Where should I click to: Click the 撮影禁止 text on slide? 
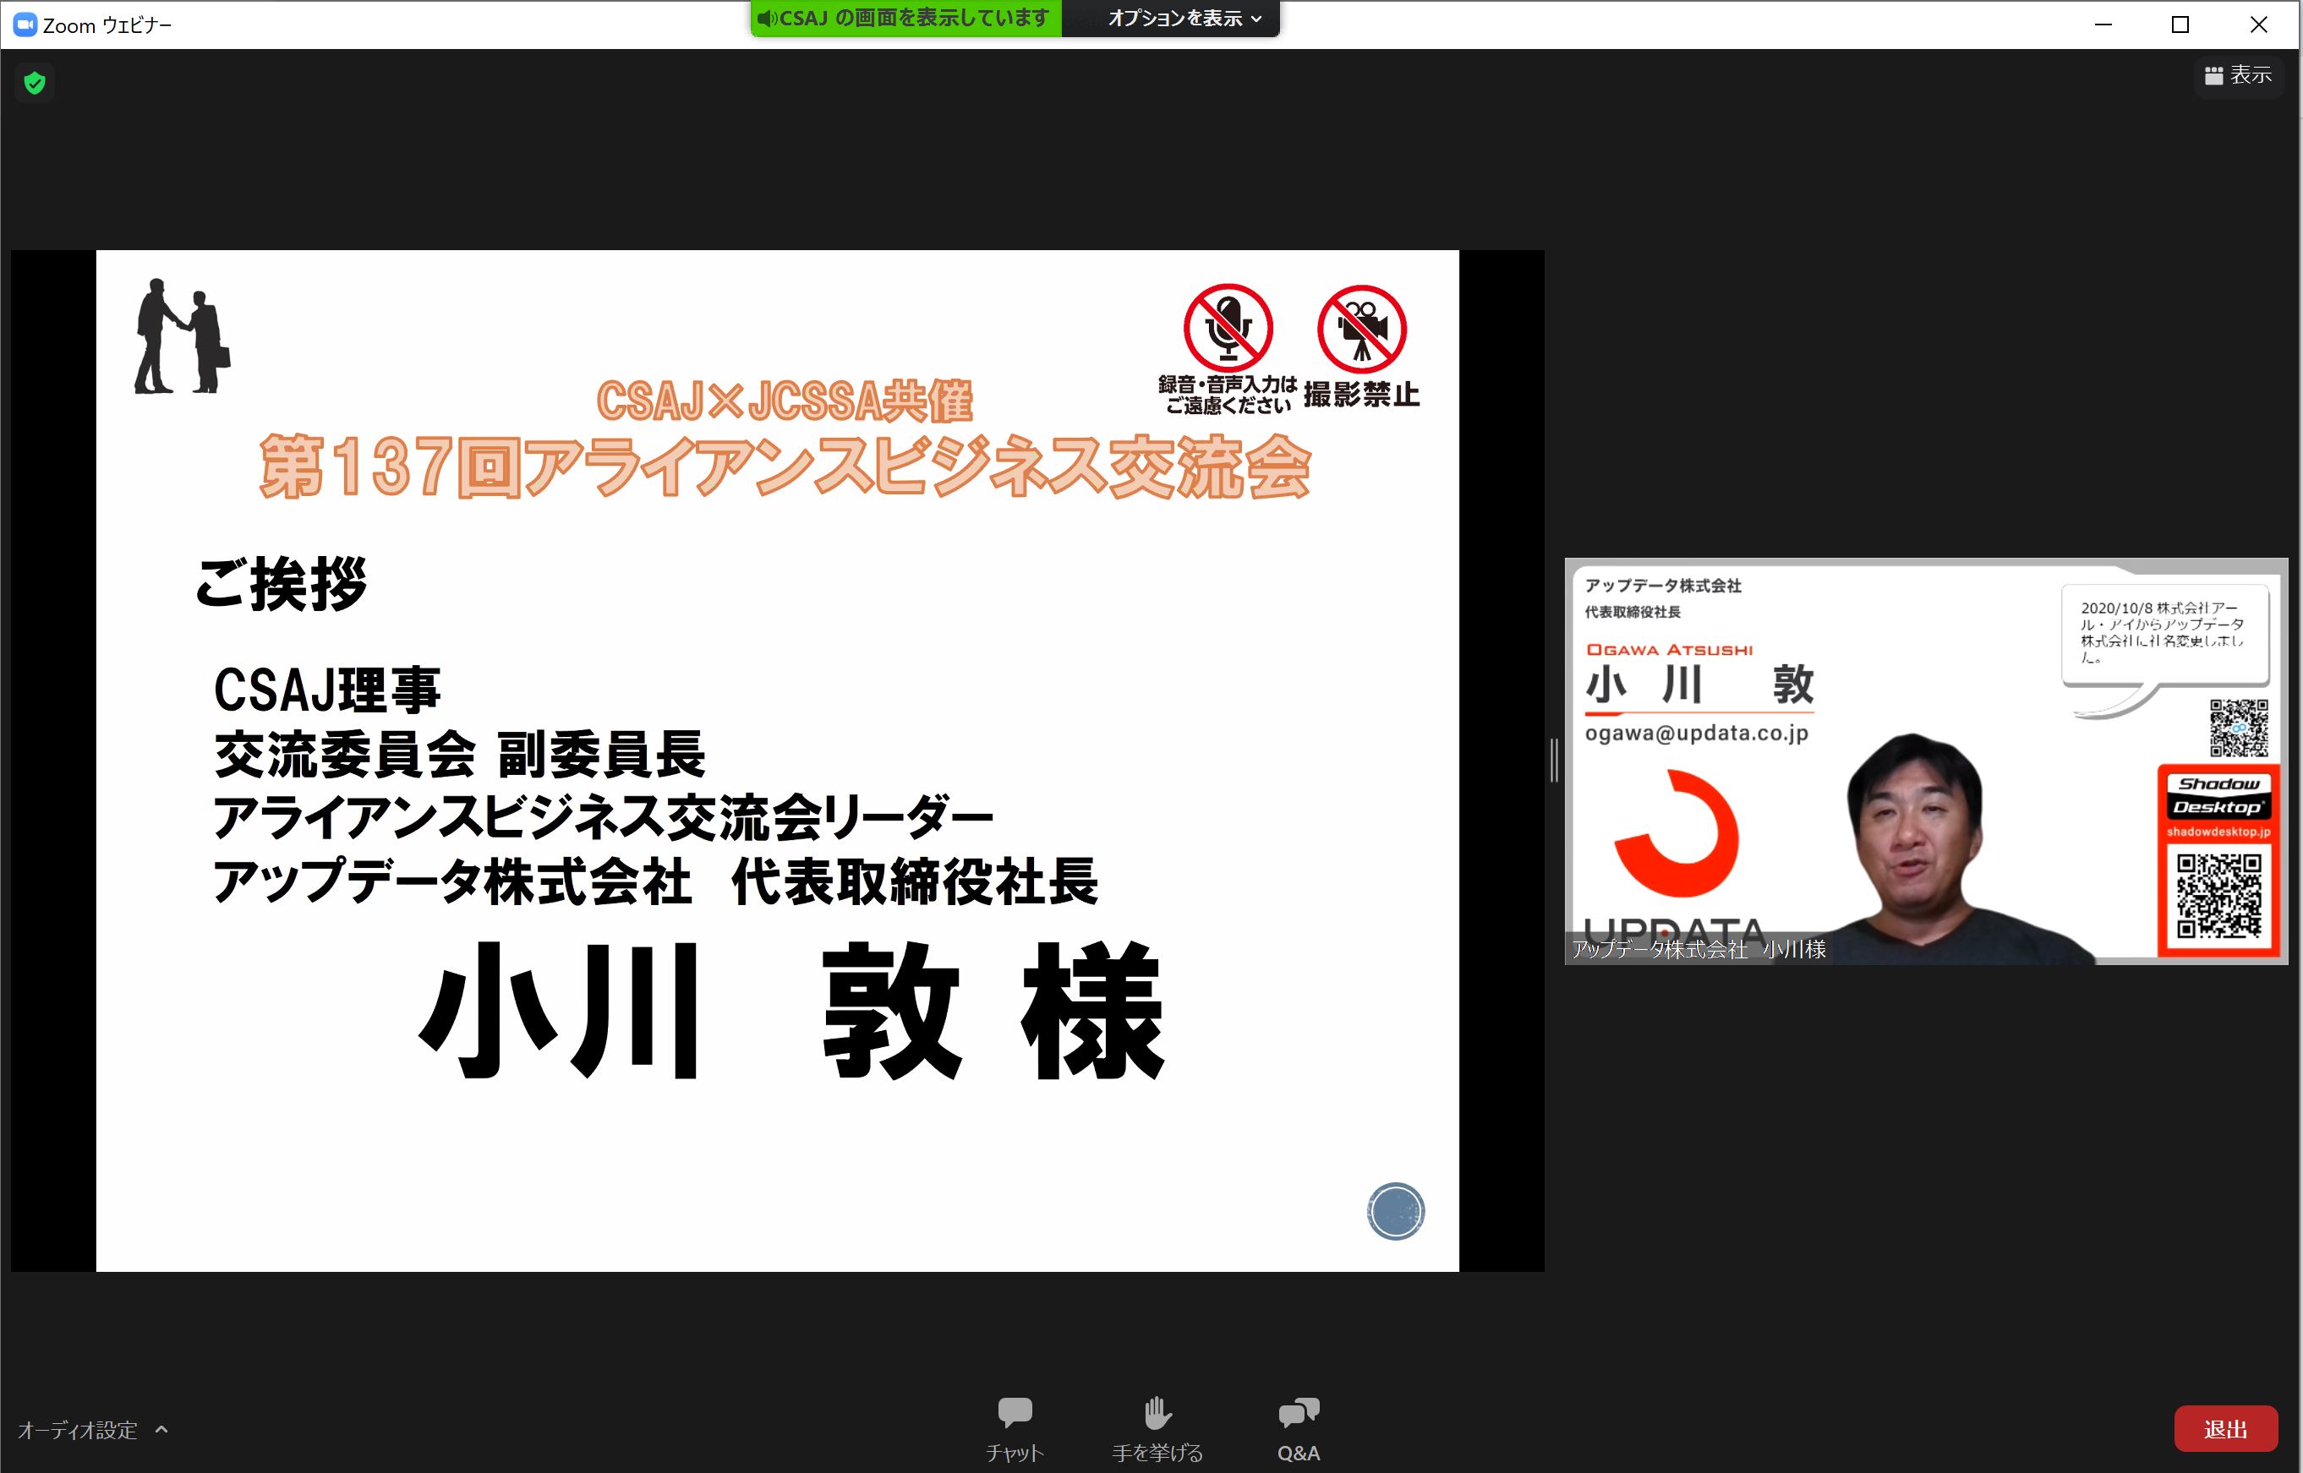(1360, 394)
